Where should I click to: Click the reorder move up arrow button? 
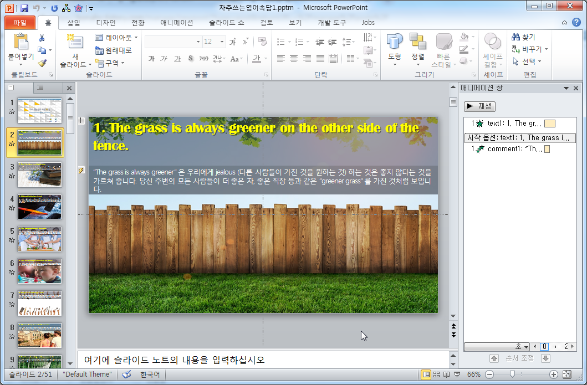tap(494, 358)
